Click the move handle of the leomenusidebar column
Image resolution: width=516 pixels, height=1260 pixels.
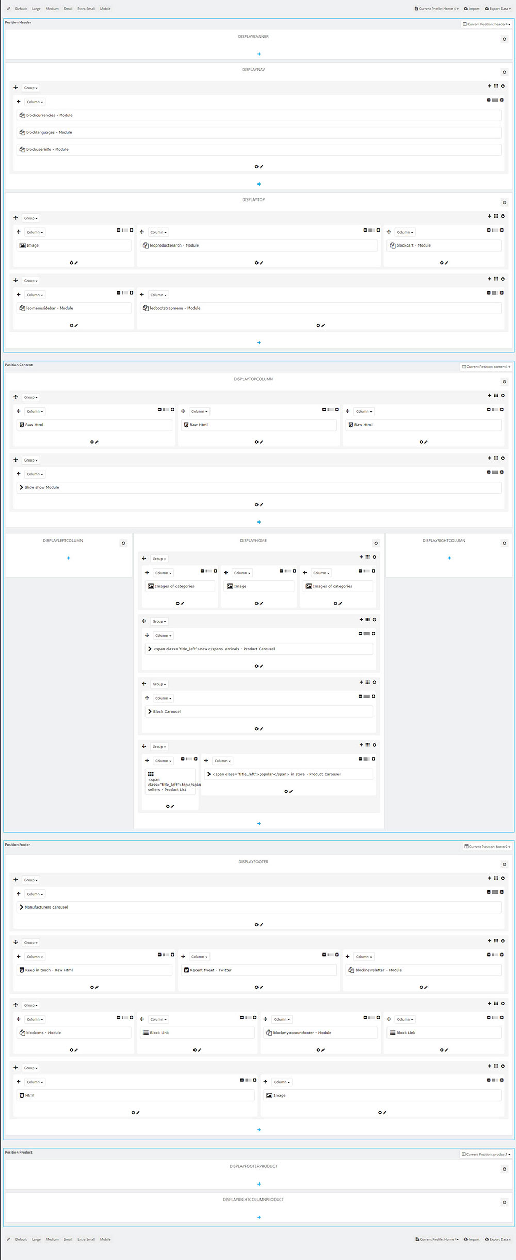pyautogui.click(x=19, y=294)
